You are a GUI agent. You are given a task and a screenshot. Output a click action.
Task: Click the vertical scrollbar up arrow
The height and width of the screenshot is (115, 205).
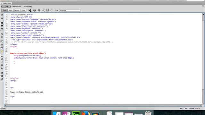203,14
